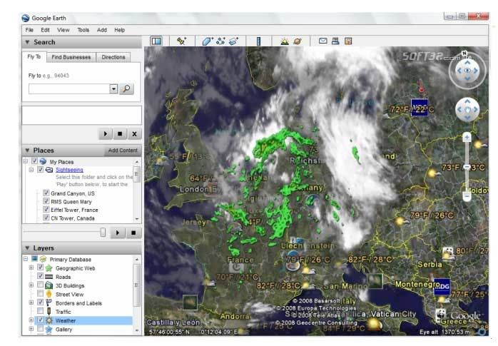Viewport: 498px width, 346px height.
Task: Open the Tools menu
Action: (x=83, y=30)
